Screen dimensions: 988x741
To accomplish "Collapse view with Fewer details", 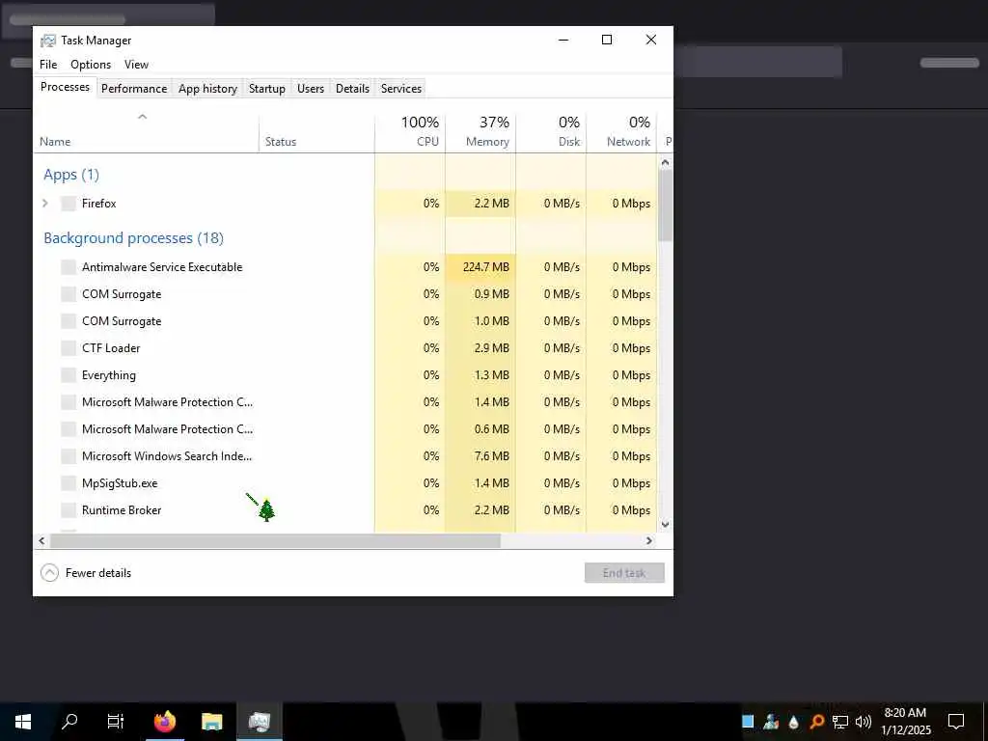I will click(86, 573).
